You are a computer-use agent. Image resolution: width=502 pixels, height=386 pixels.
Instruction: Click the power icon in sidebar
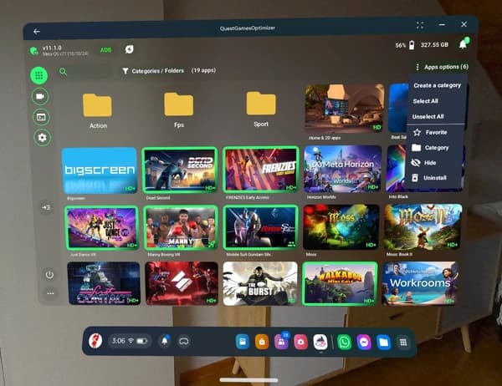[49, 274]
